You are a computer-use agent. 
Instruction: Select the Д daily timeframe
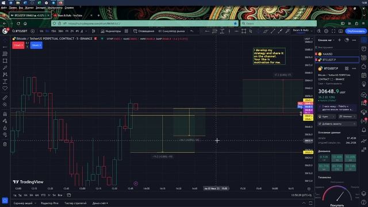tap(82, 31)
